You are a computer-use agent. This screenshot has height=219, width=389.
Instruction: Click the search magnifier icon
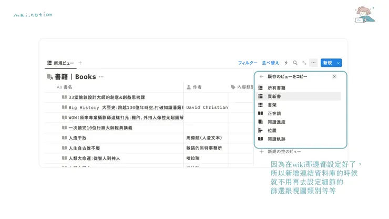[295, 63]
